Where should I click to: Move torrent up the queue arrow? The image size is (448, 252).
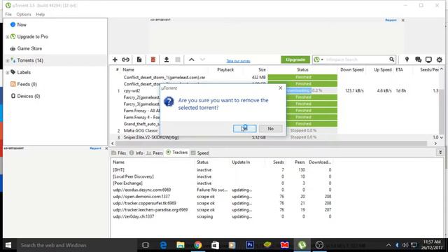[191, 59]
